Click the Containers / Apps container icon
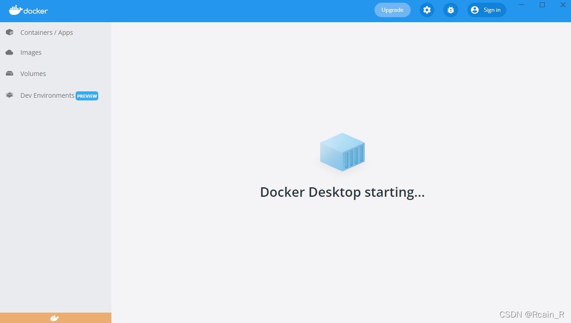571x323 pixels. (x=10, y=32)
